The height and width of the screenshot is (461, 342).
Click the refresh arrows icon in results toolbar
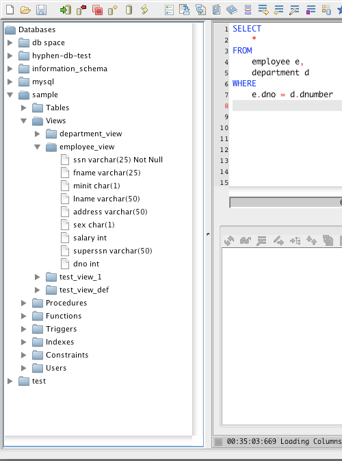pyautogui.click(x=229, y=241)
